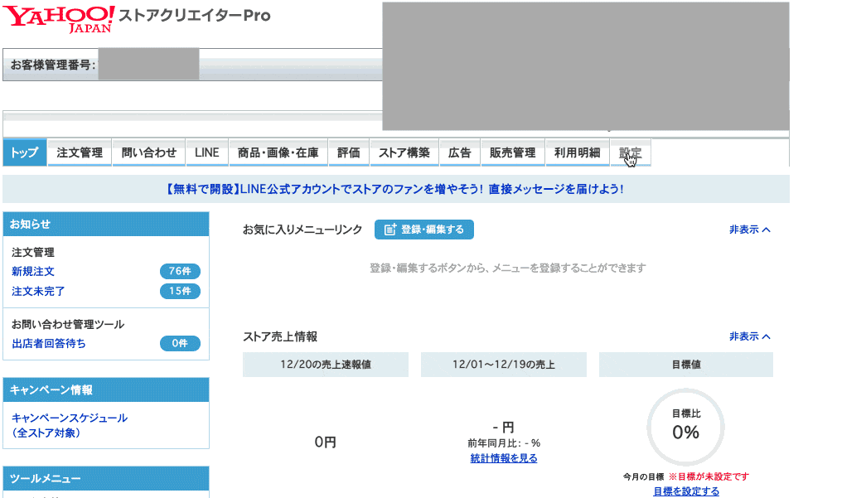This screenshot has height=498, width=866.
Task: Select the 広告 tab
Action: coord(459,152)
